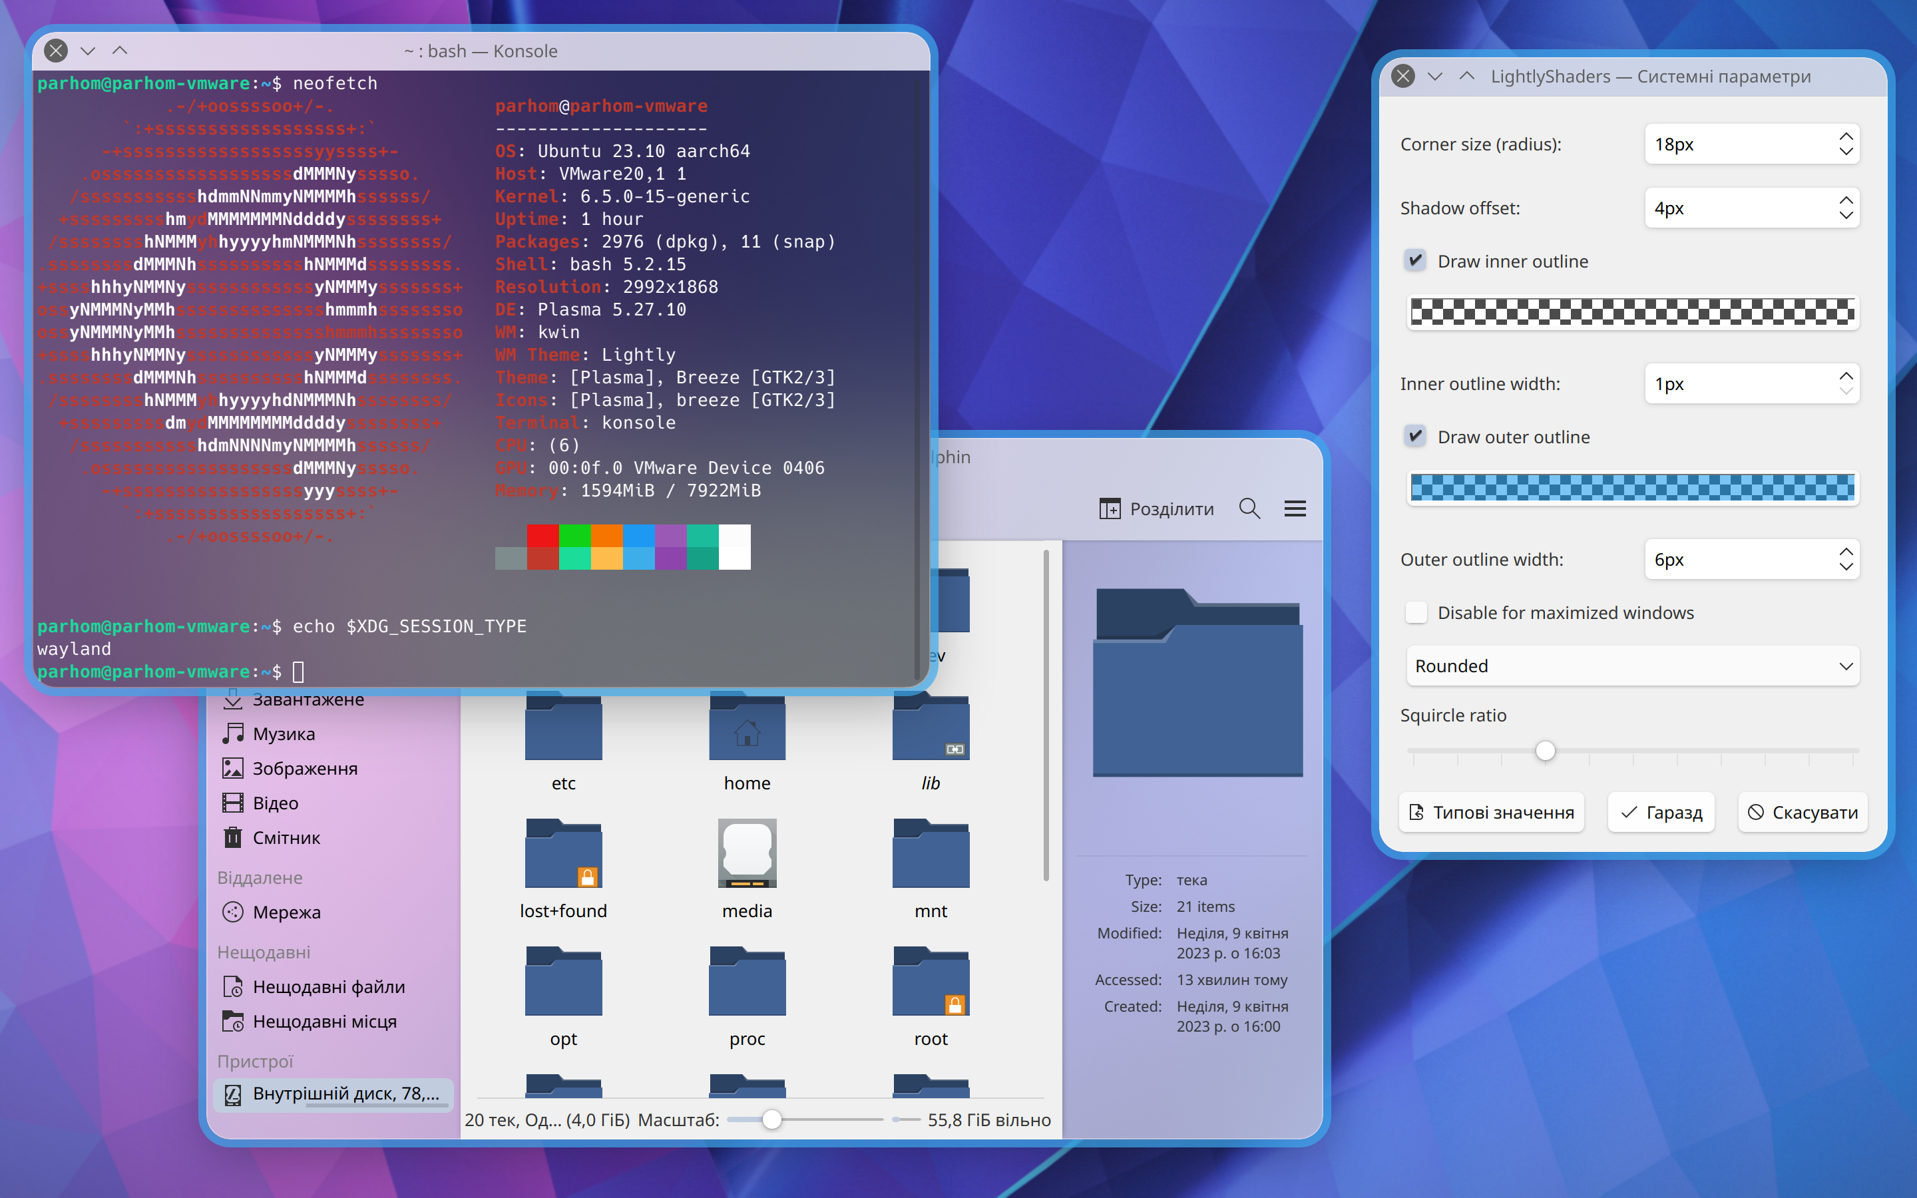This screenshot has width=1917, height=1198.
Task: Increase Shadow offset with up arrow
Action: point(1846,200)
